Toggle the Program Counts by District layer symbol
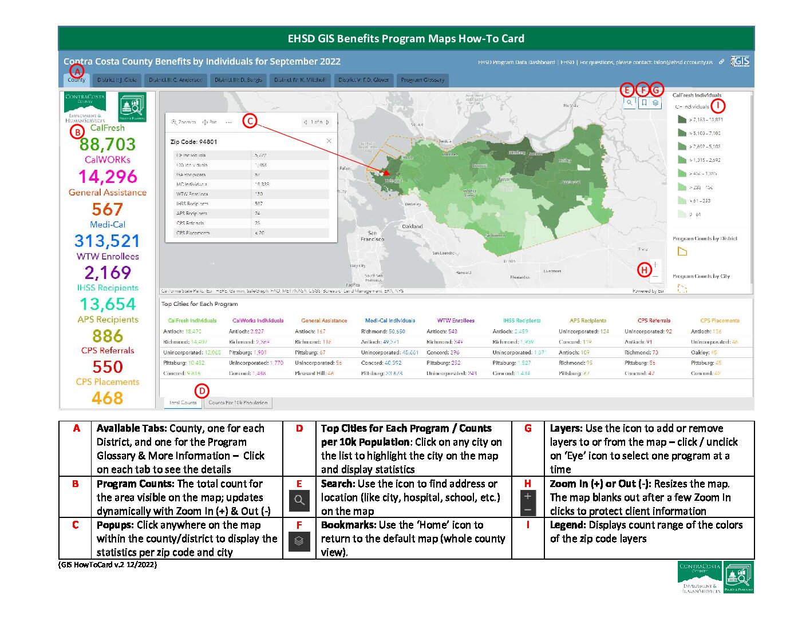 tap(681, 250)
